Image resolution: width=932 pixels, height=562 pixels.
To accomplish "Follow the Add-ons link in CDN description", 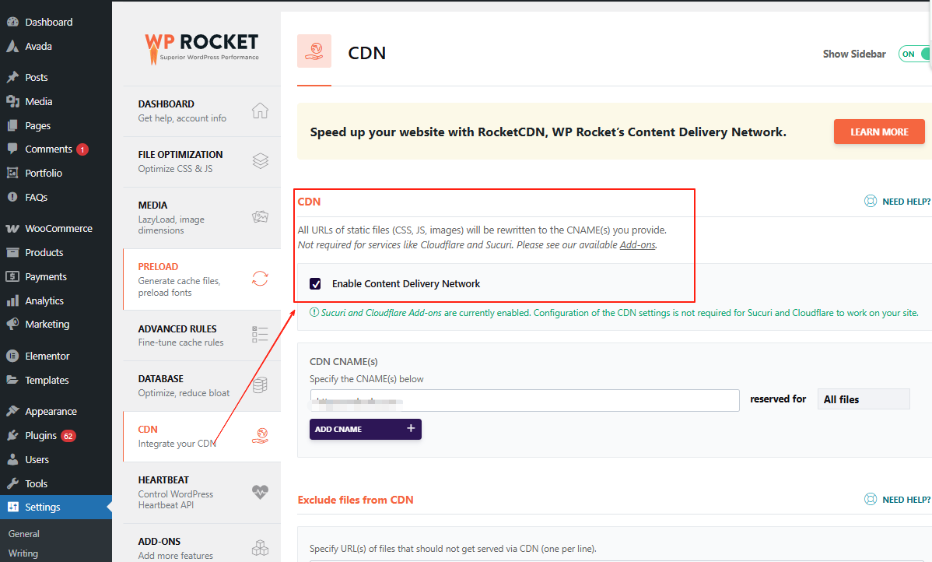I will tap(637, 245).
